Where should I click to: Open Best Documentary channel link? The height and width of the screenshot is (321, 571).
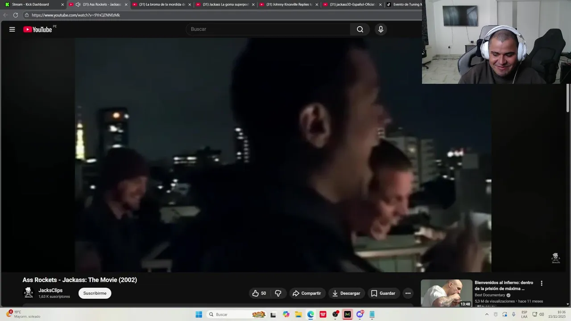click(490, 295)
